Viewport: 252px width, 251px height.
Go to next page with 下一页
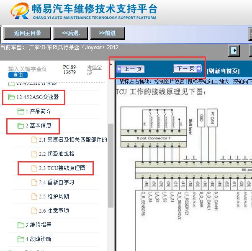tap(187, 68)
